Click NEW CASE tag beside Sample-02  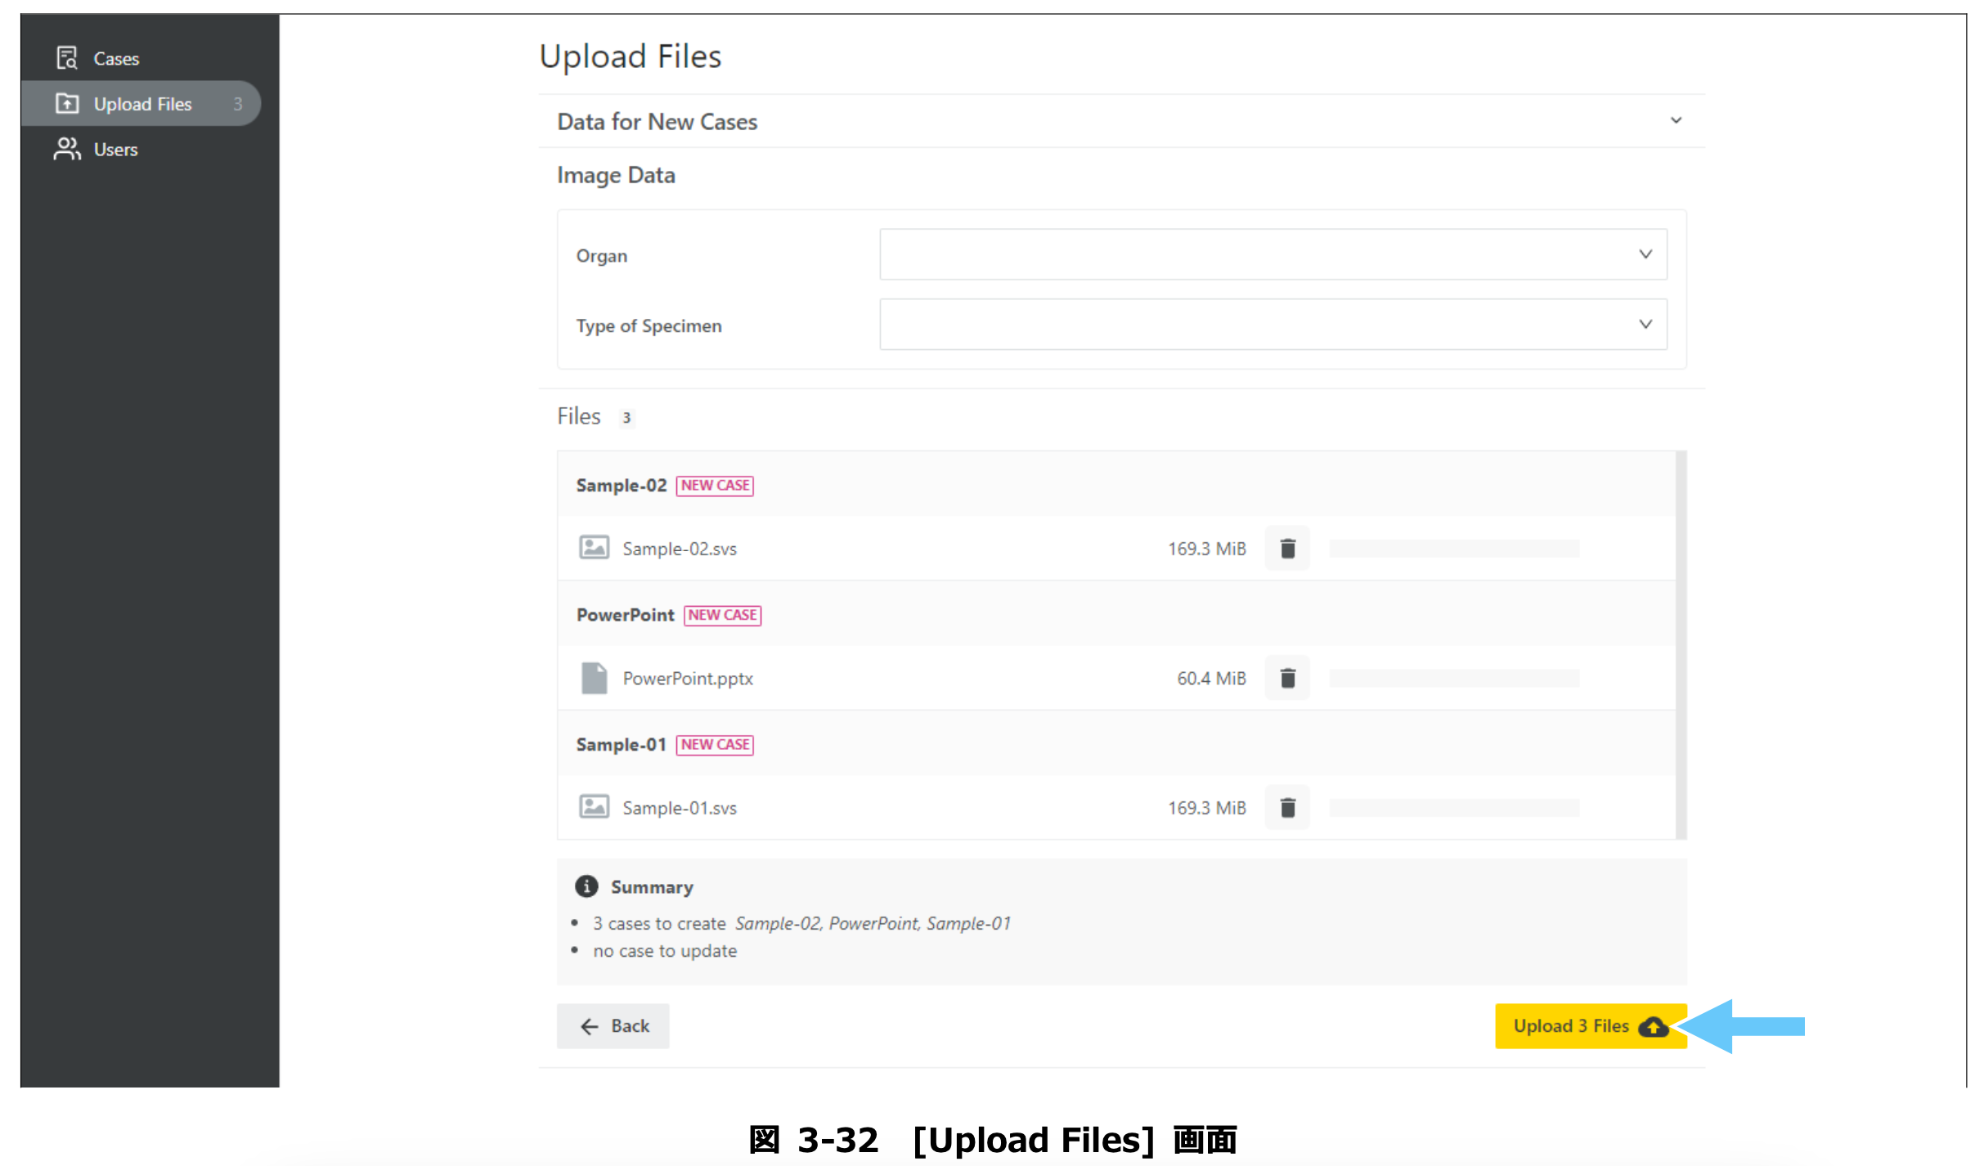(x=715, y=486)
